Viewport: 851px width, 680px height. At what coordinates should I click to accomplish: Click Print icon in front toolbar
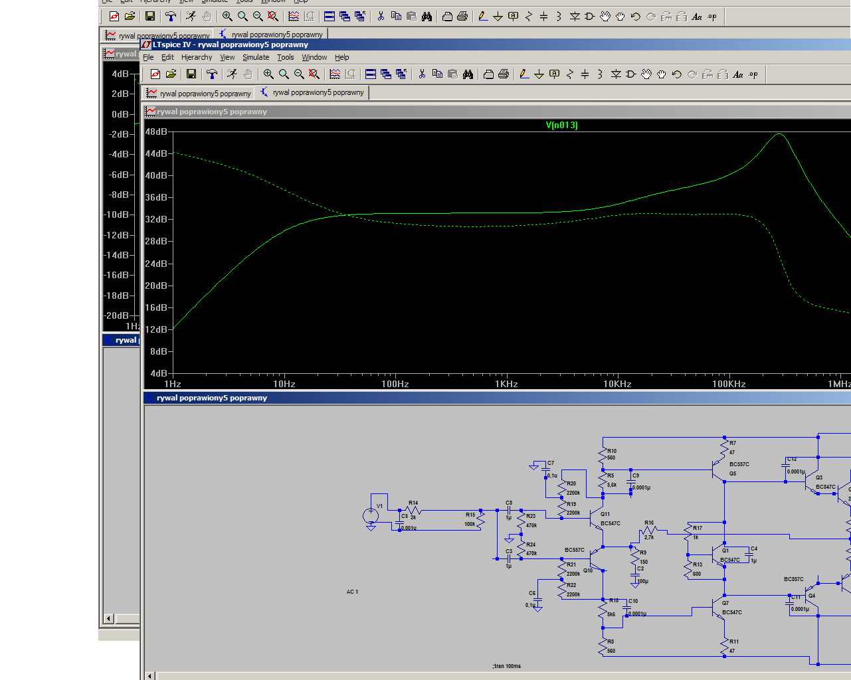point(504,74)
